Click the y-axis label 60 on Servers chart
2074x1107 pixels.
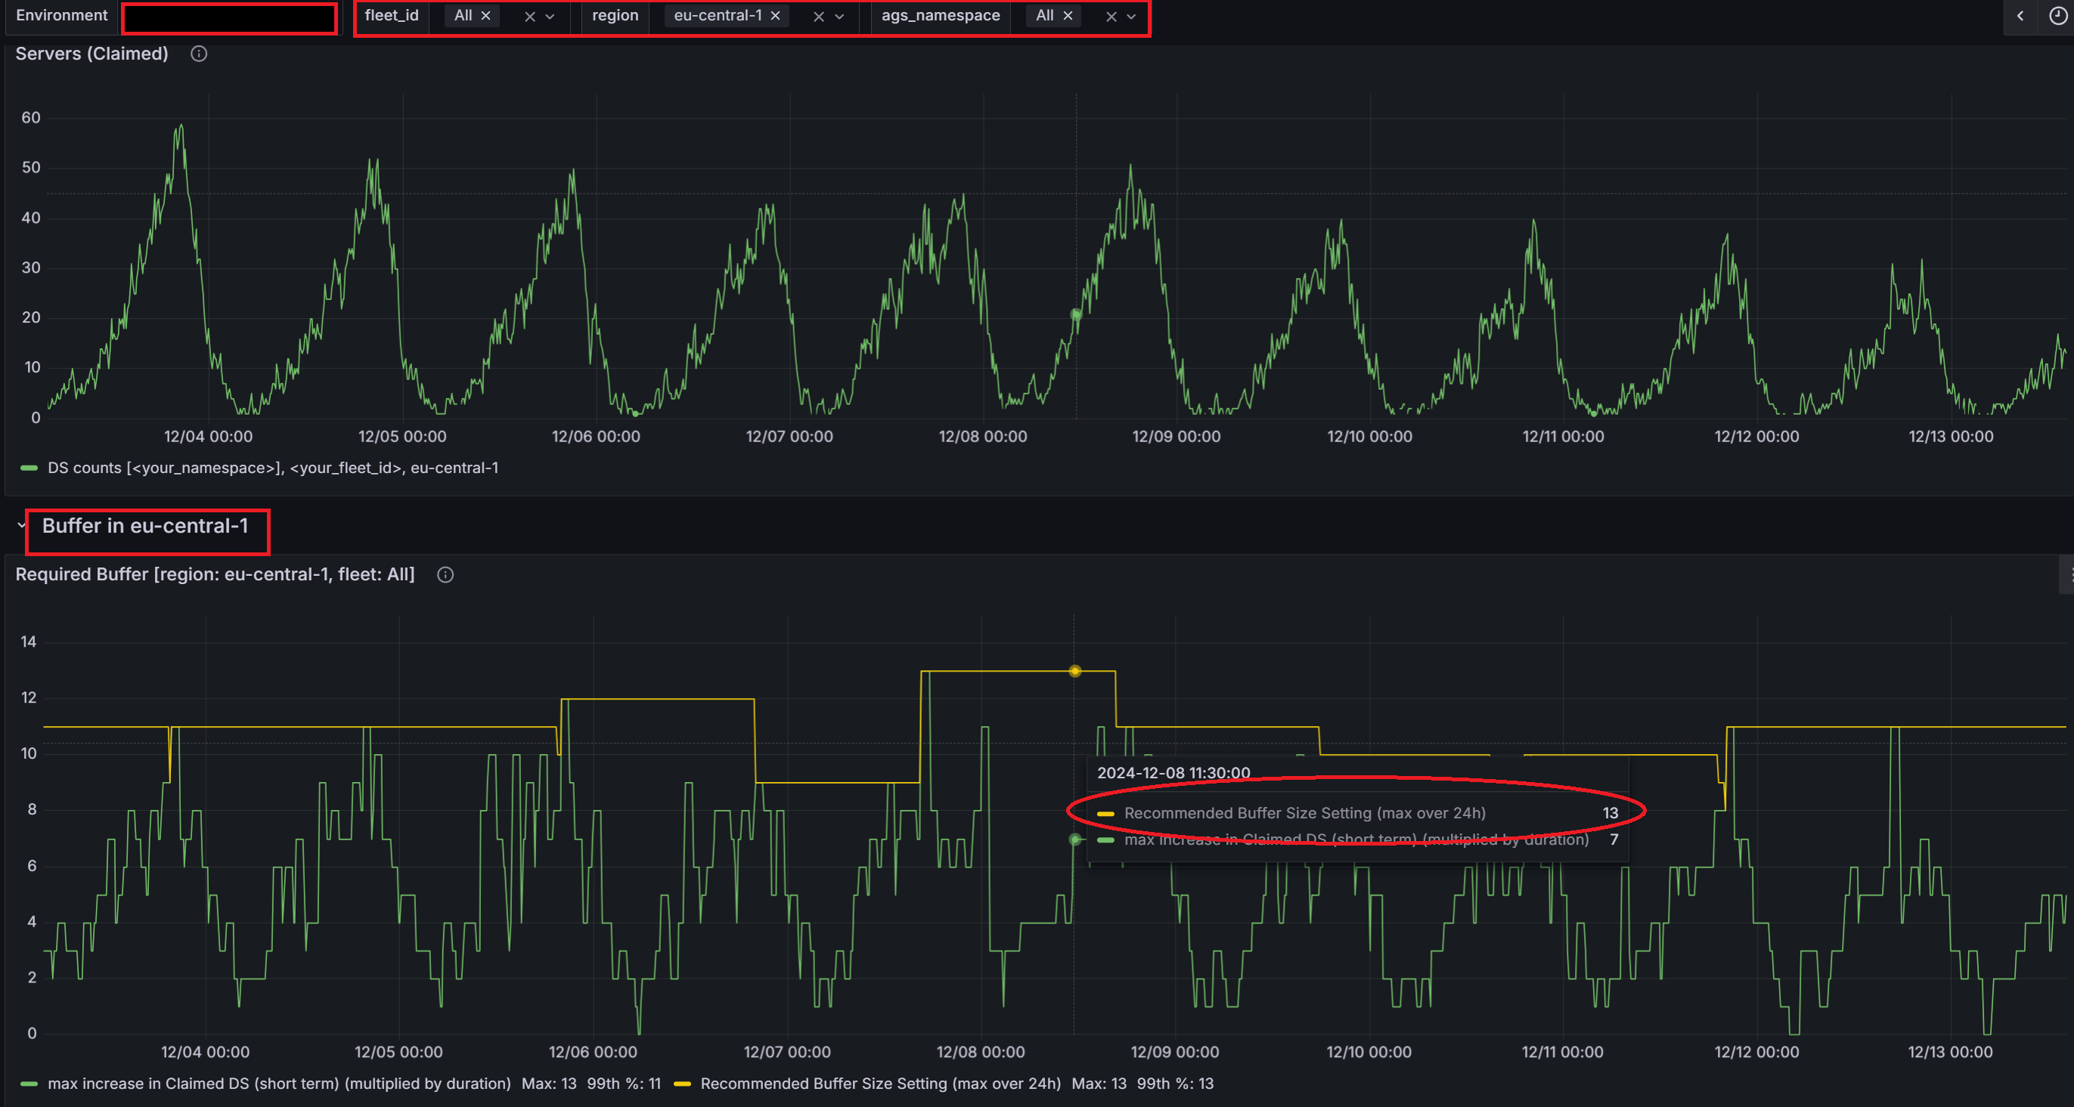(x=30, y=117)
